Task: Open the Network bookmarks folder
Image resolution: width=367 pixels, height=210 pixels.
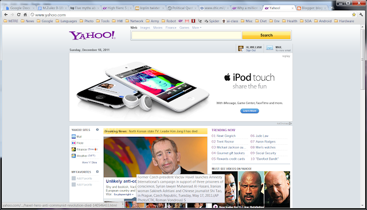Action: point(134,21)
